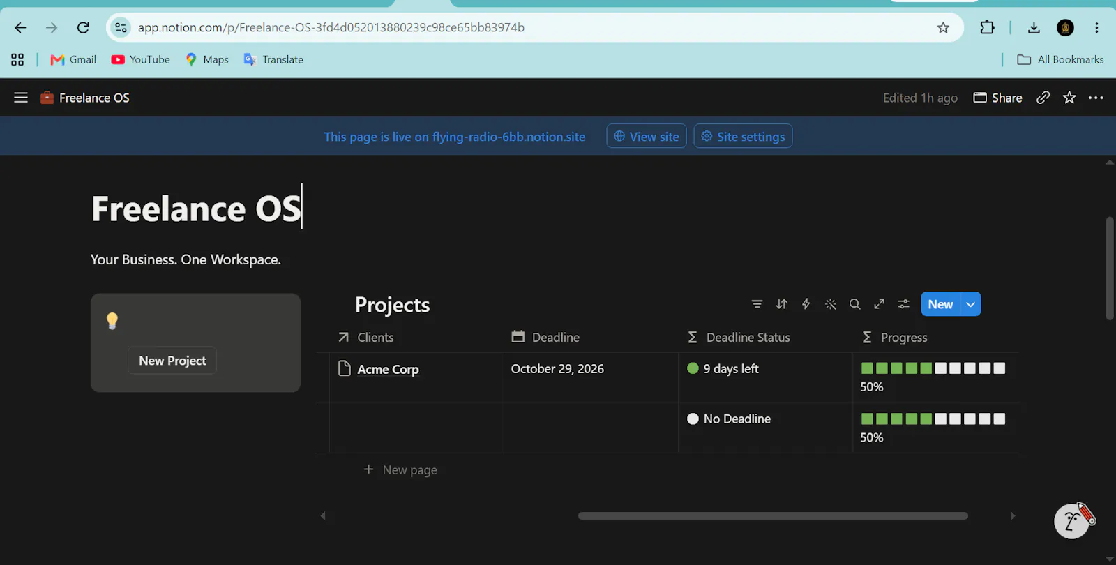
Task: Click the New Project button
Action: pyautogui.click(x=172, y=361)
